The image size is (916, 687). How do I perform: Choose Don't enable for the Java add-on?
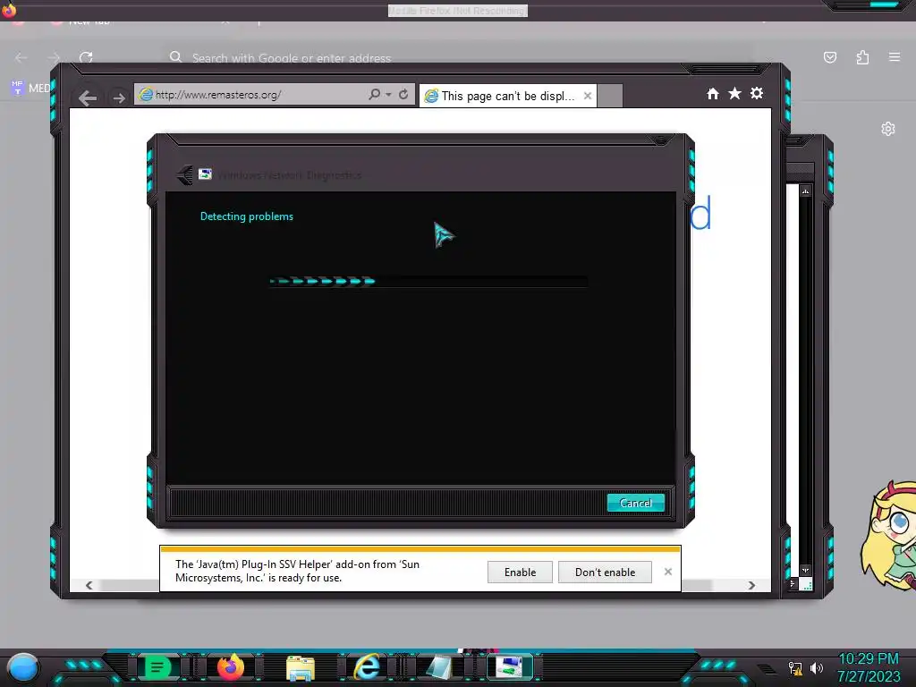[x=605, y=572]
